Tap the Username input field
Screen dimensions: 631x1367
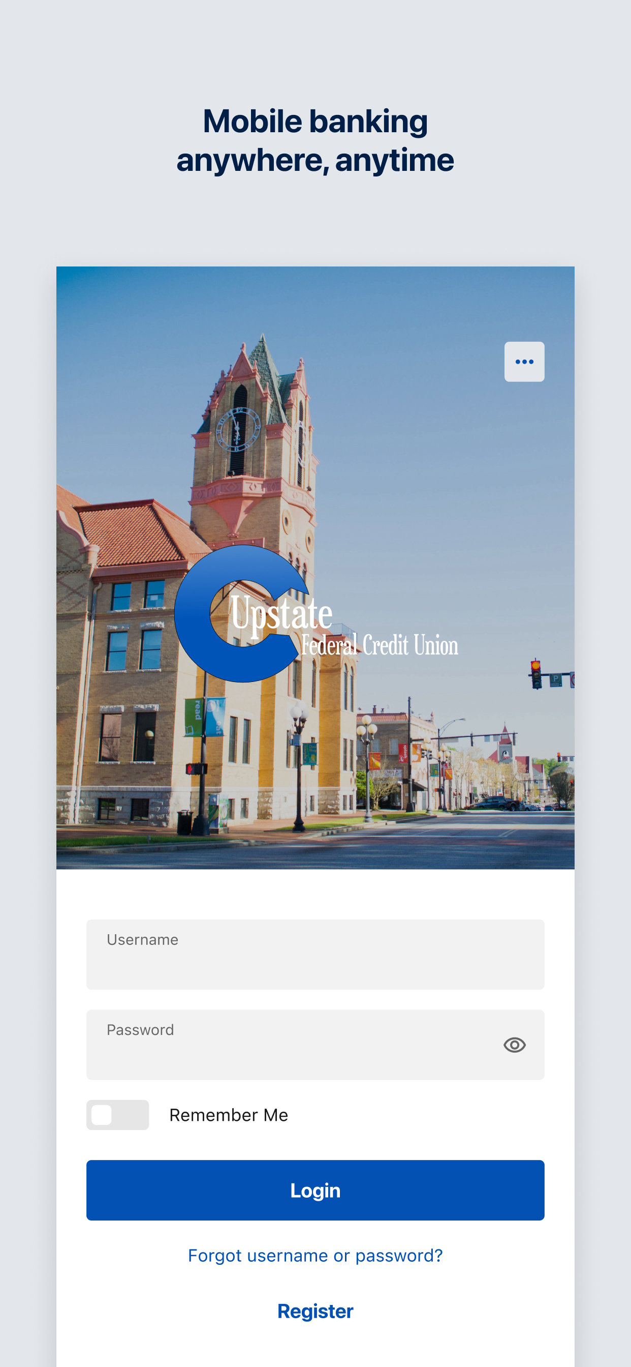315,954
